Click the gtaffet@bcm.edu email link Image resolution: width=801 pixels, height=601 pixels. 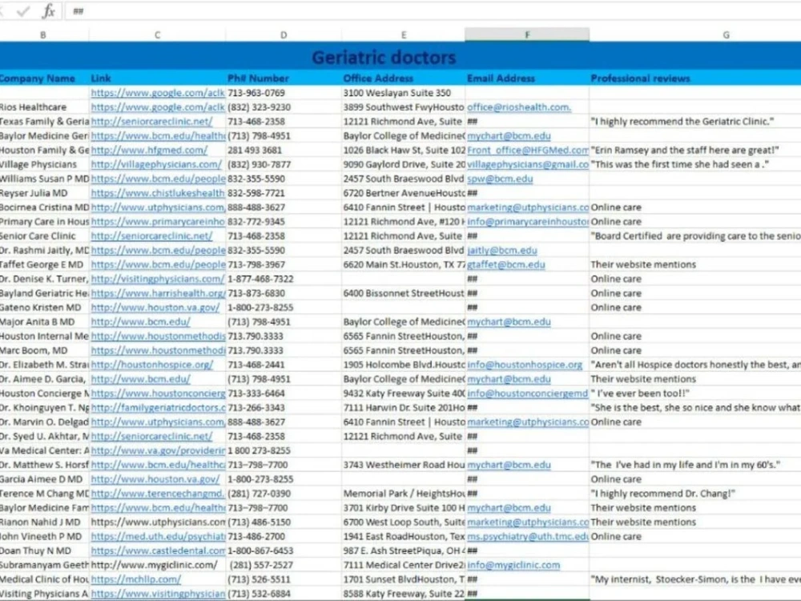pyautogui.click(x=505, y=264)
